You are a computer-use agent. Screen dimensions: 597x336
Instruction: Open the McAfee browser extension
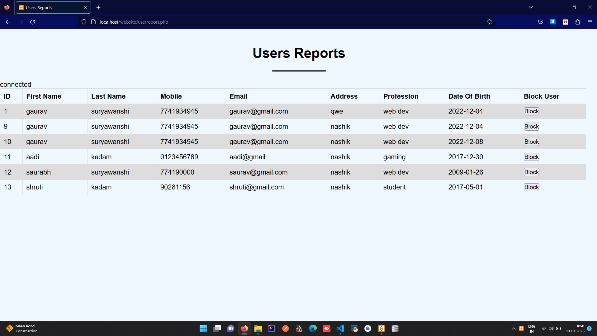565,22
